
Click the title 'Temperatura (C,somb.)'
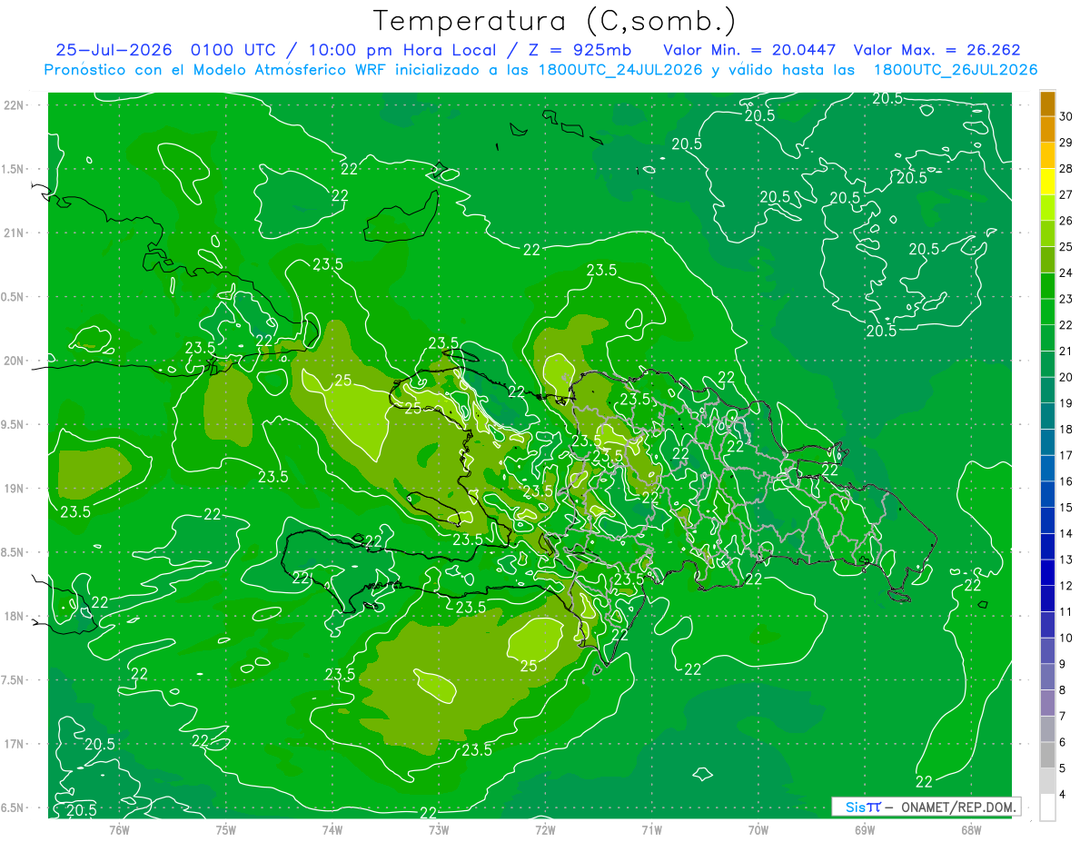[554, 21]
